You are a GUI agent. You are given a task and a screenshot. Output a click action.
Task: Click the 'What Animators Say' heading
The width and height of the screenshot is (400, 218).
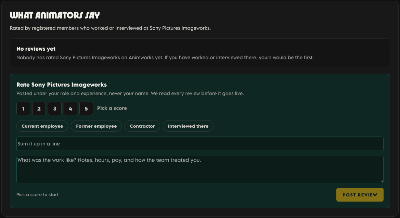[55, 15]
